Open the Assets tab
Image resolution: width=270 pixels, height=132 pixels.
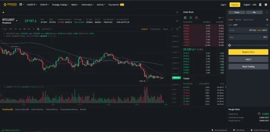83,109
